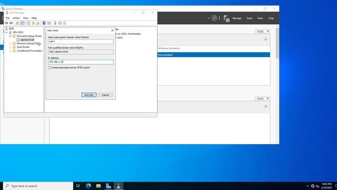The width and height of the screenshot is (337, 190).
Task: Close the New Host dialog
Action: click(x=112, y=31)
